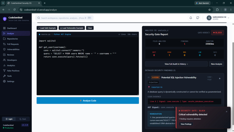Click the BLOCK gate verdict badge
Image resolution: width=234 pixels, height=132 pixels.
(217, 33)
